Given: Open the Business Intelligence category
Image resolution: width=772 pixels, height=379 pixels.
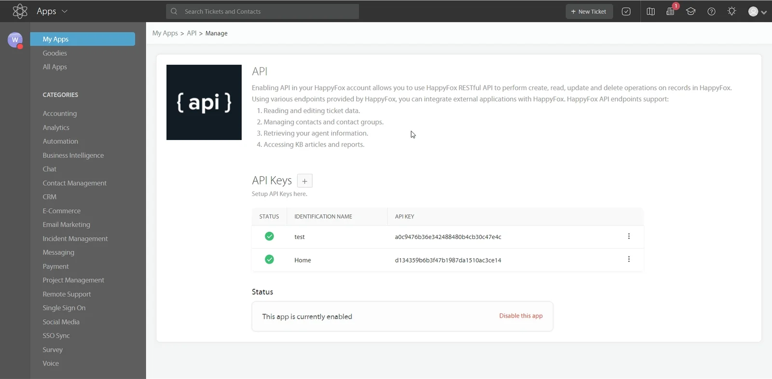Looking at the screenshot, I should (73, 155).
